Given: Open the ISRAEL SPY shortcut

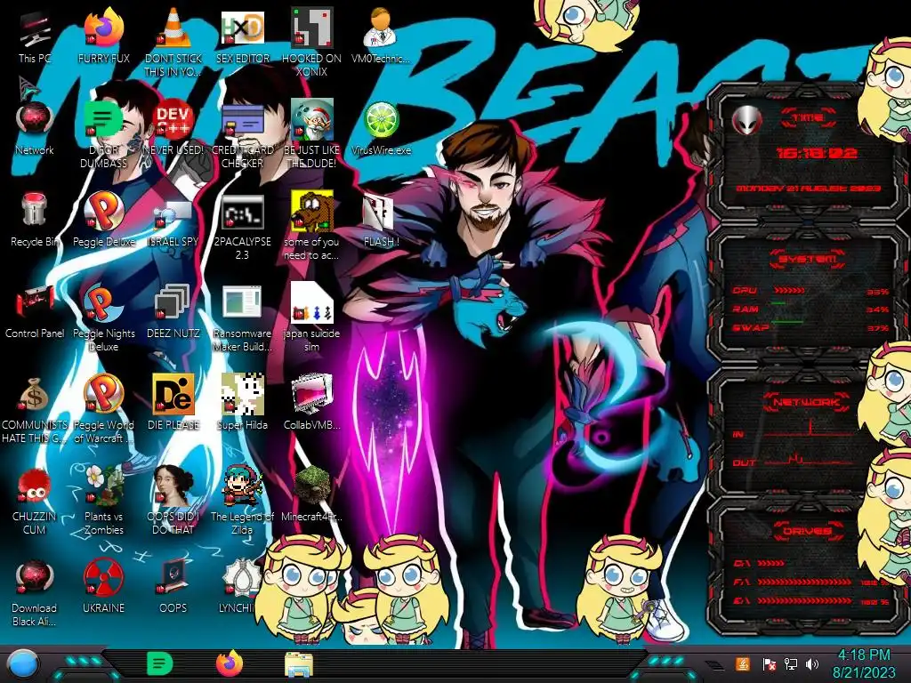Looking at the screenshot, I should (173, 221).
